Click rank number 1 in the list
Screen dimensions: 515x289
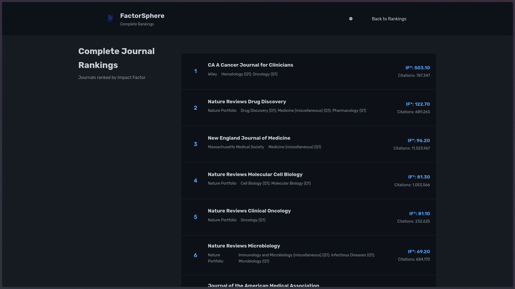pos(196,71)
